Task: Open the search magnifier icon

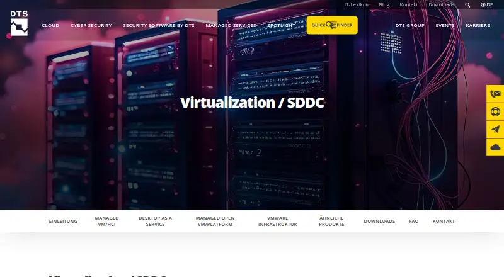Action: pyautogui.click(x=467, y=5)
